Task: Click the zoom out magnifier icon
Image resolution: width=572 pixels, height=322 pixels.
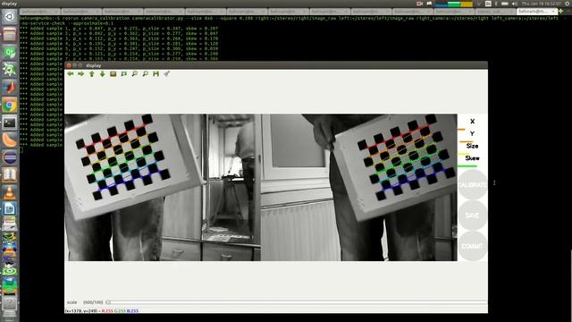Action: (x=145, y=73)
